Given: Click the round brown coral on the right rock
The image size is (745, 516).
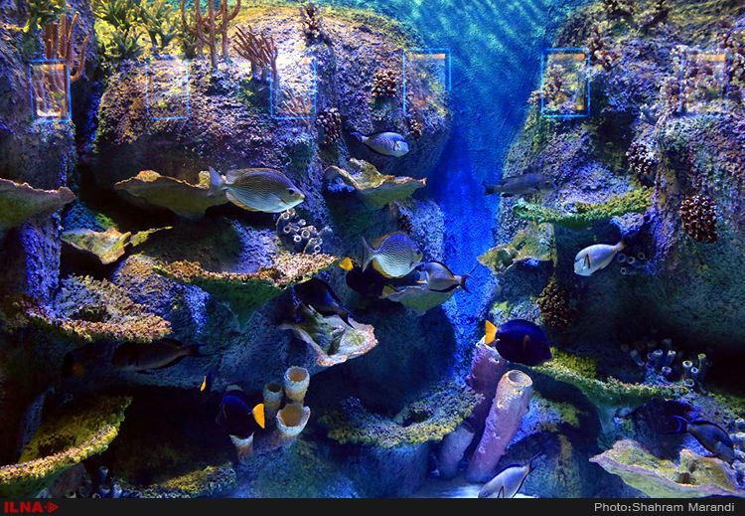Looking at the screenshot, I should (x=698, y=217).
